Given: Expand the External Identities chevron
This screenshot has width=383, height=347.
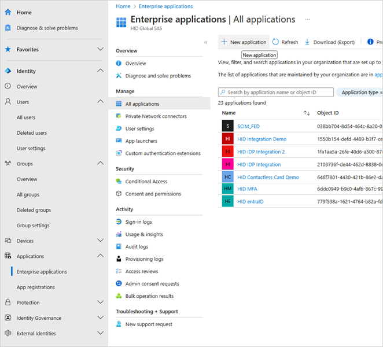Looking at the screenshot, I should (x=101, y=333).
